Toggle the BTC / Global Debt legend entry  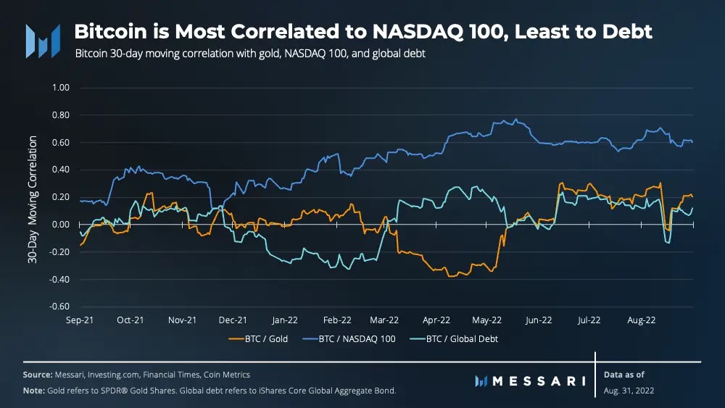click(454, 338)
